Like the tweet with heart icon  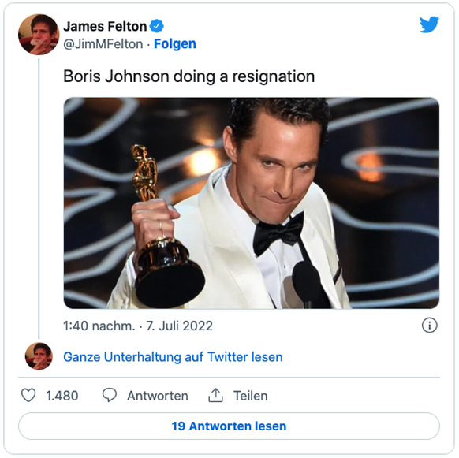(x=28, y=395)
